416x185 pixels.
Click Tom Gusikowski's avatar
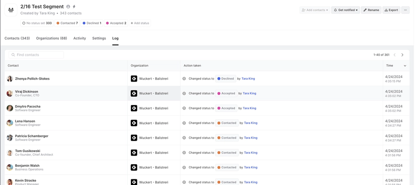click(x=10, y=153)
